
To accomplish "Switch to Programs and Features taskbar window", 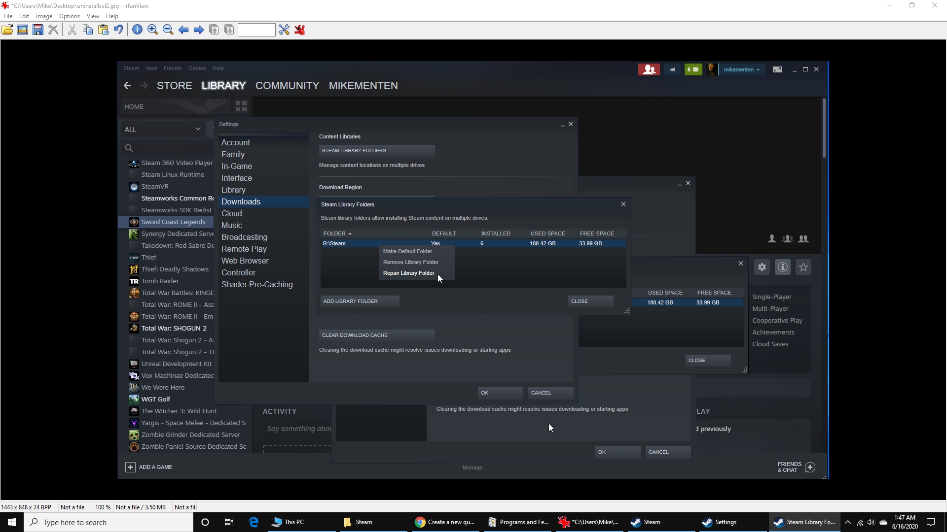I will click(x=519, y=523).
